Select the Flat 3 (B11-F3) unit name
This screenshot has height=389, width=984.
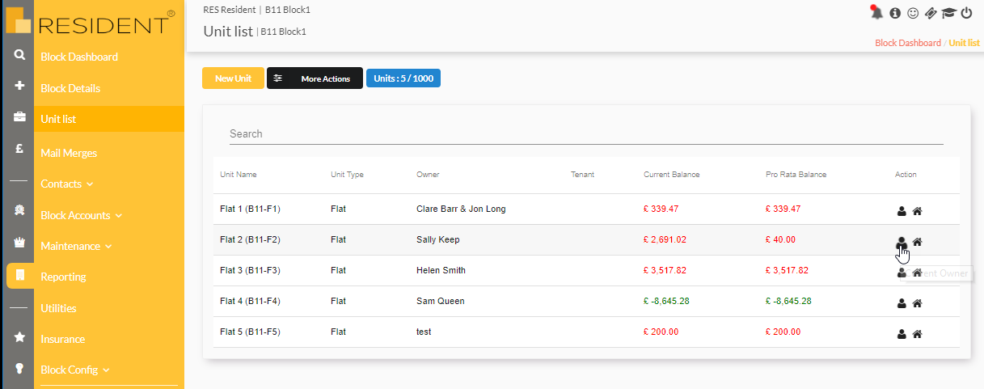tap(251, 270)
